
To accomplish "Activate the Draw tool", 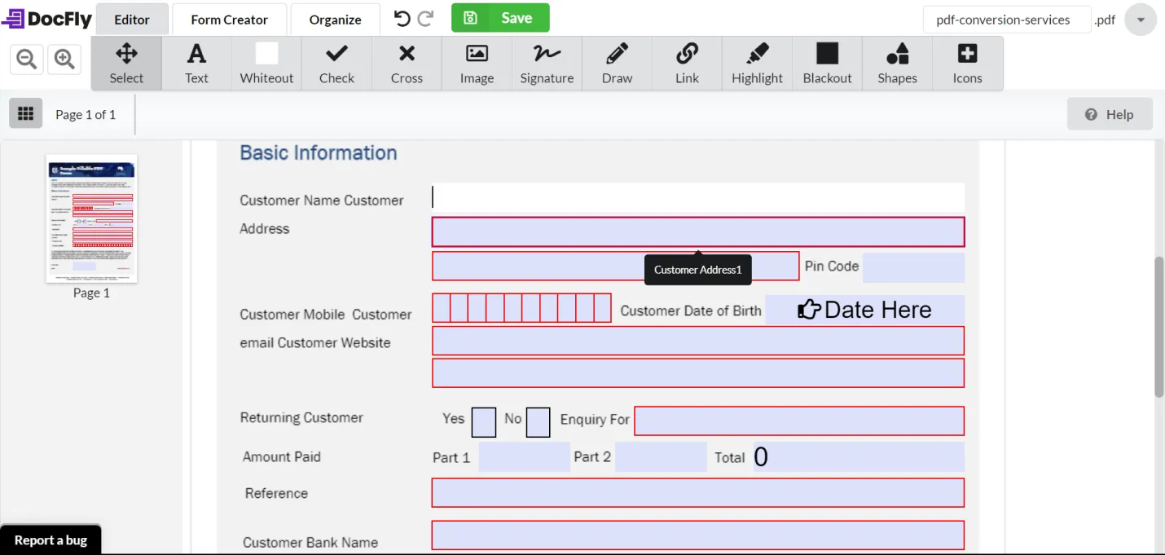I will (617, 63).
